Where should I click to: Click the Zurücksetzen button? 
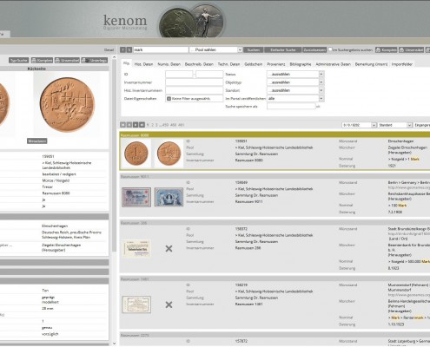(314, 49)
